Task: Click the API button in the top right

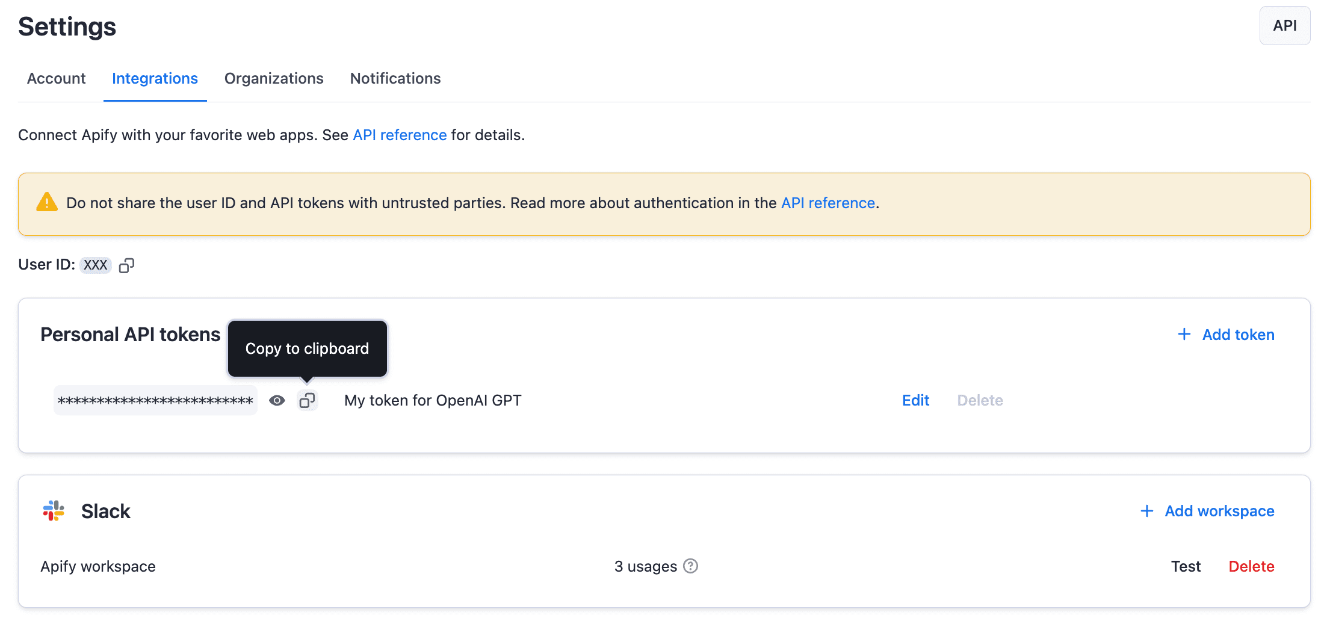Action: coord(1284,25)
